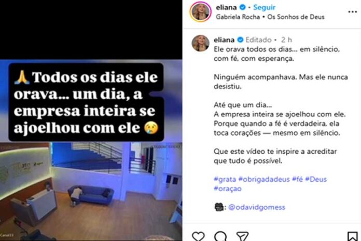Image resolution: width=361 pixels, height=241 pixels.
Task: Open the three-dot more options menu
Action: point(352,12)
